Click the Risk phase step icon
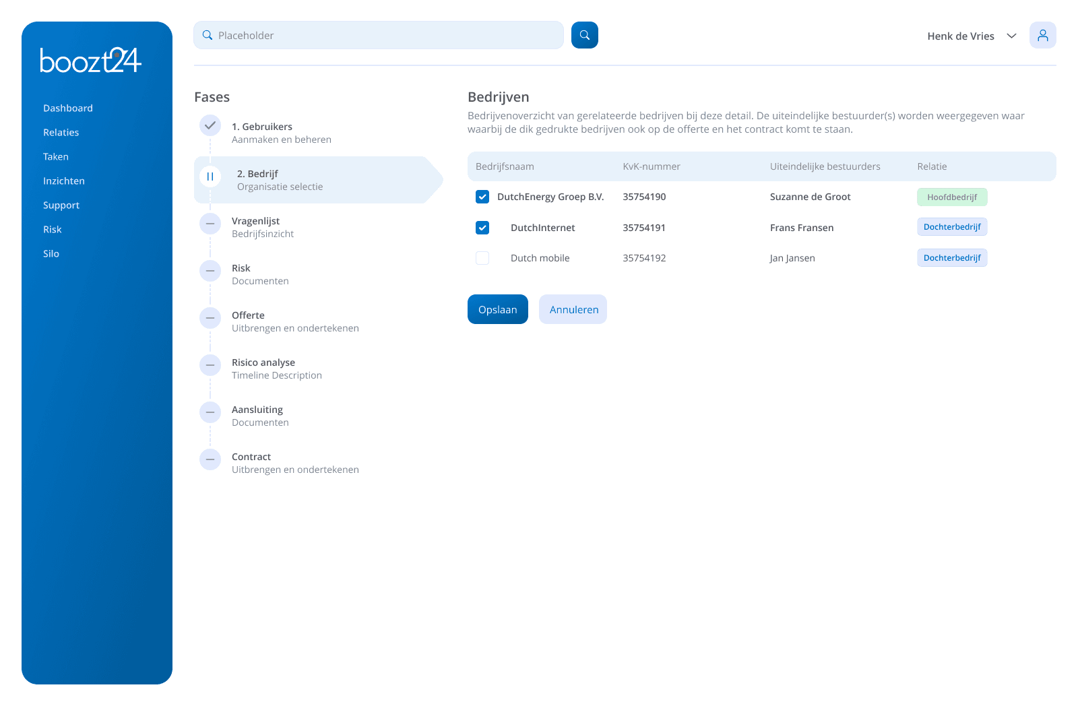1078x706 pixels. click(210, 271)
